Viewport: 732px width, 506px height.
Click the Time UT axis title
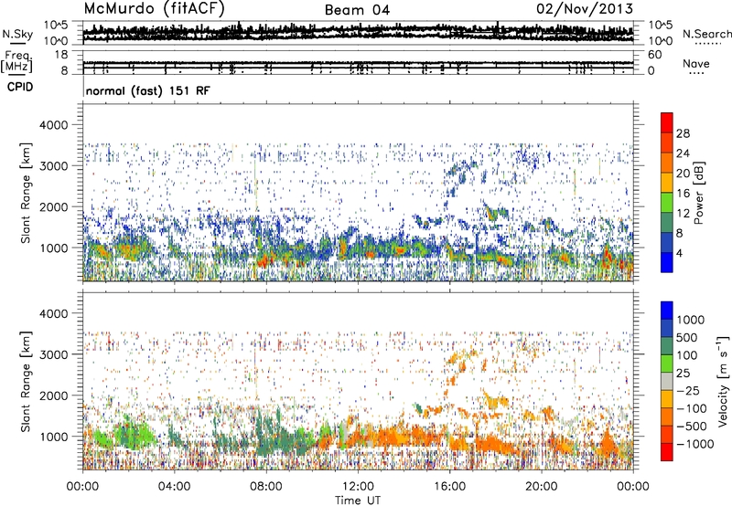[x=358, y=500]
